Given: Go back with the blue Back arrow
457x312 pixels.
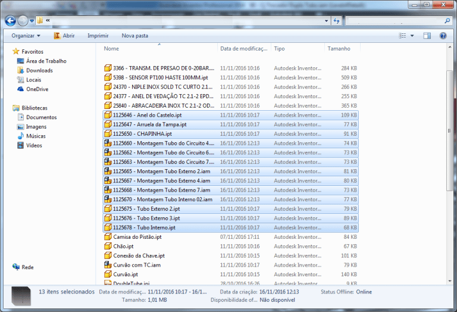Looking at the screenshot, I should coord(11,21).
